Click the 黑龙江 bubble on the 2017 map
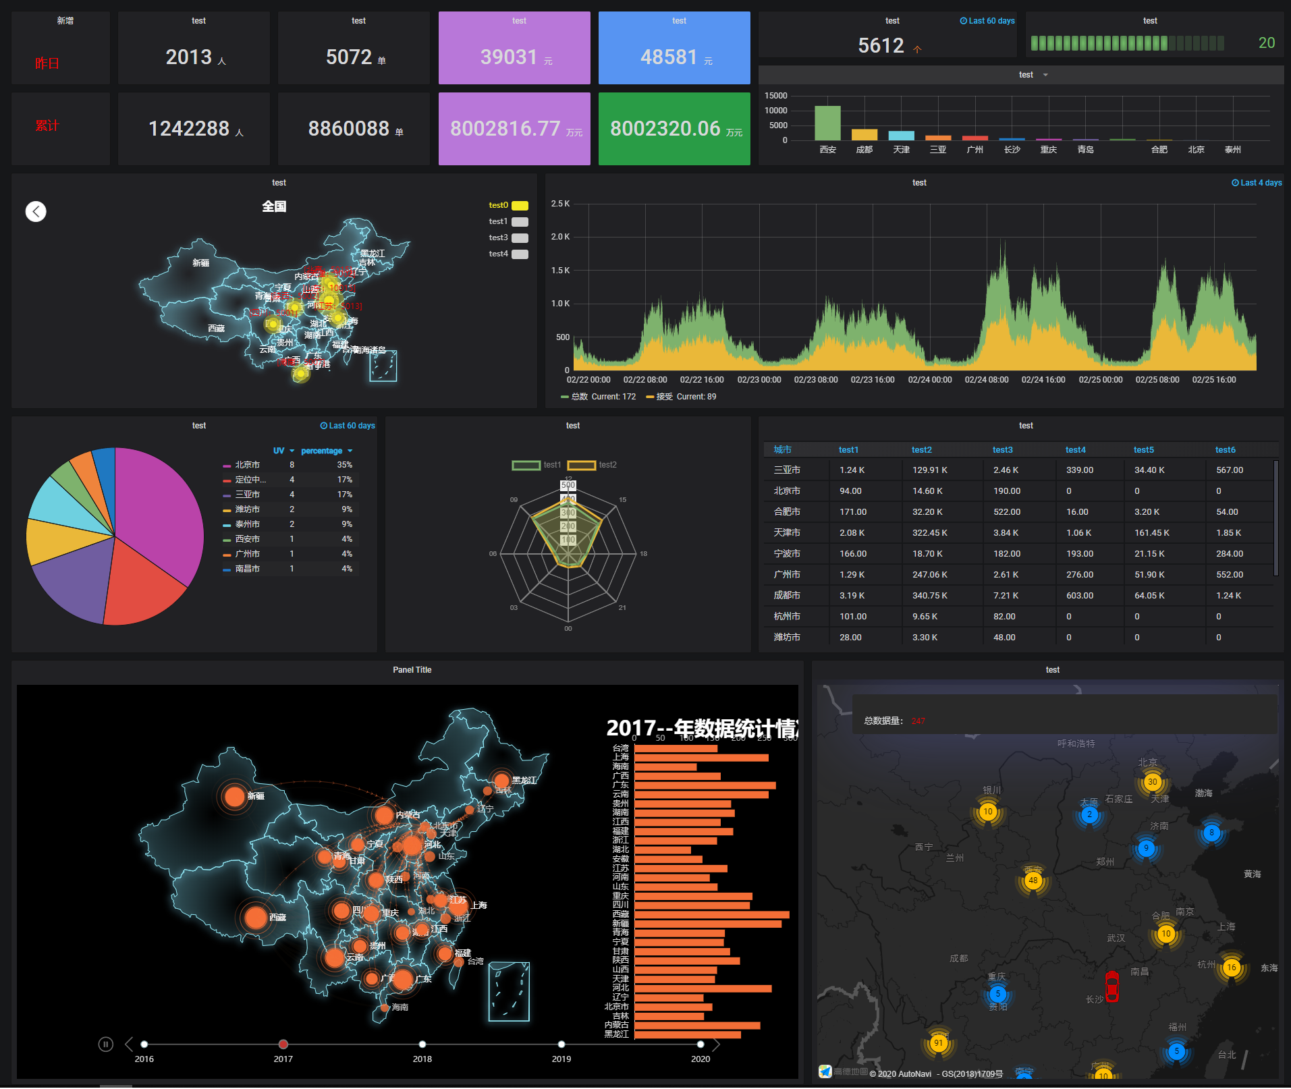1291x1089 pixels. 501,781
